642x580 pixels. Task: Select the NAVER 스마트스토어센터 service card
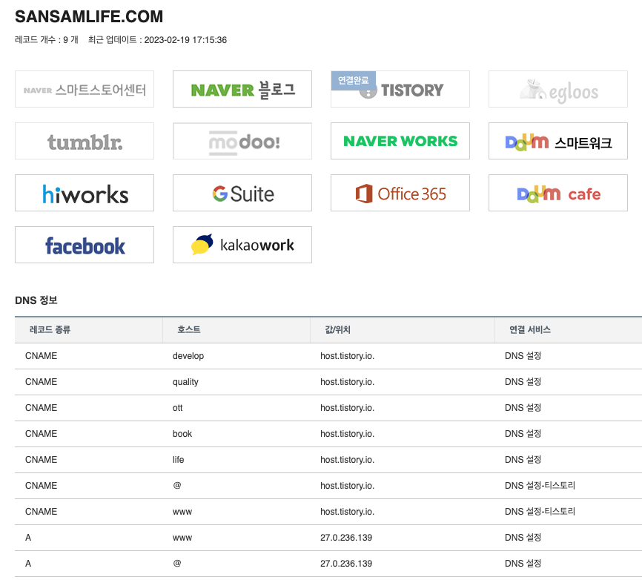point(85,89)
